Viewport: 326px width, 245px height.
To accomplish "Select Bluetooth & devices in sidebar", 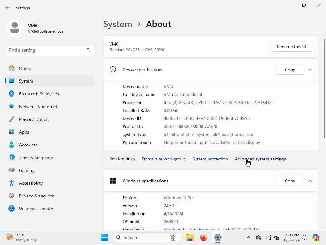I will click(x=49, y=94).
